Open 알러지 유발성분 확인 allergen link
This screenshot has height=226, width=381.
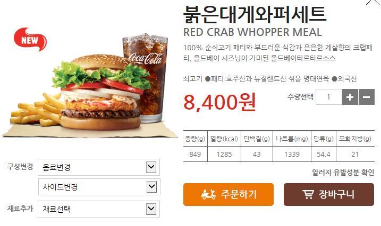coord(343,173)
